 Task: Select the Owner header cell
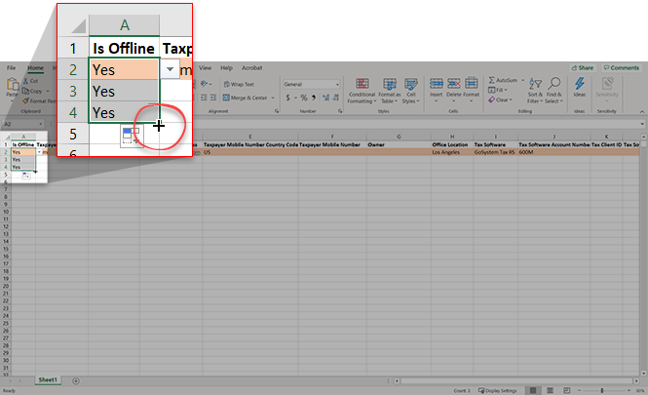399,144
